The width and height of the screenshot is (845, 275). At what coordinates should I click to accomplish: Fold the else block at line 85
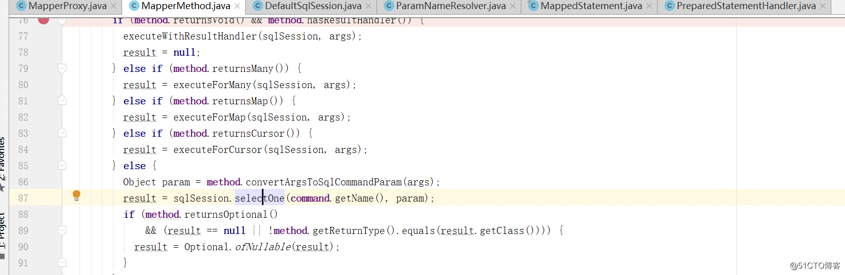pos(62,166)
